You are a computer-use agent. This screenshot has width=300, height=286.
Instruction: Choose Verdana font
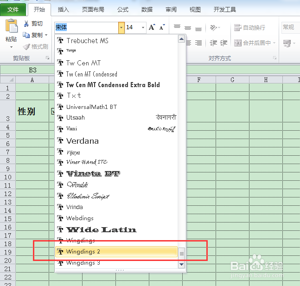coord(116,141)
